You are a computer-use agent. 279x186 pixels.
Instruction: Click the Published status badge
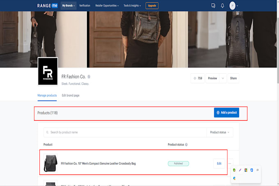click(178, 163)
